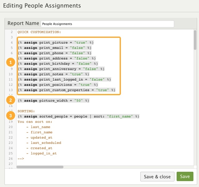The height and width of the screenshot is (187, 199).
Task: Click the 'You can sort on:' comment line
Action: [x=35, y=122]
